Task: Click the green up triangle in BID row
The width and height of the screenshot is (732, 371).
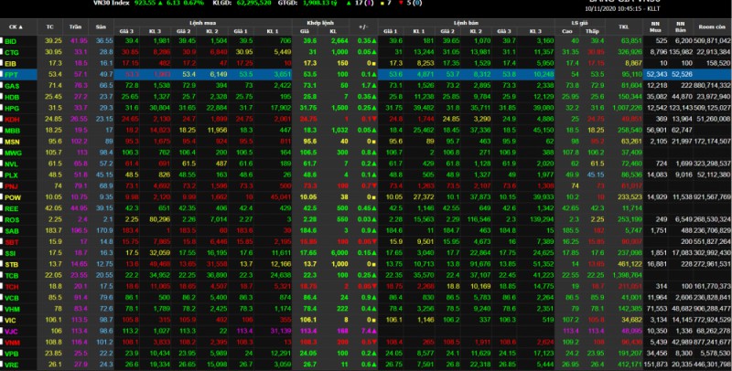Action: point(375,41)
